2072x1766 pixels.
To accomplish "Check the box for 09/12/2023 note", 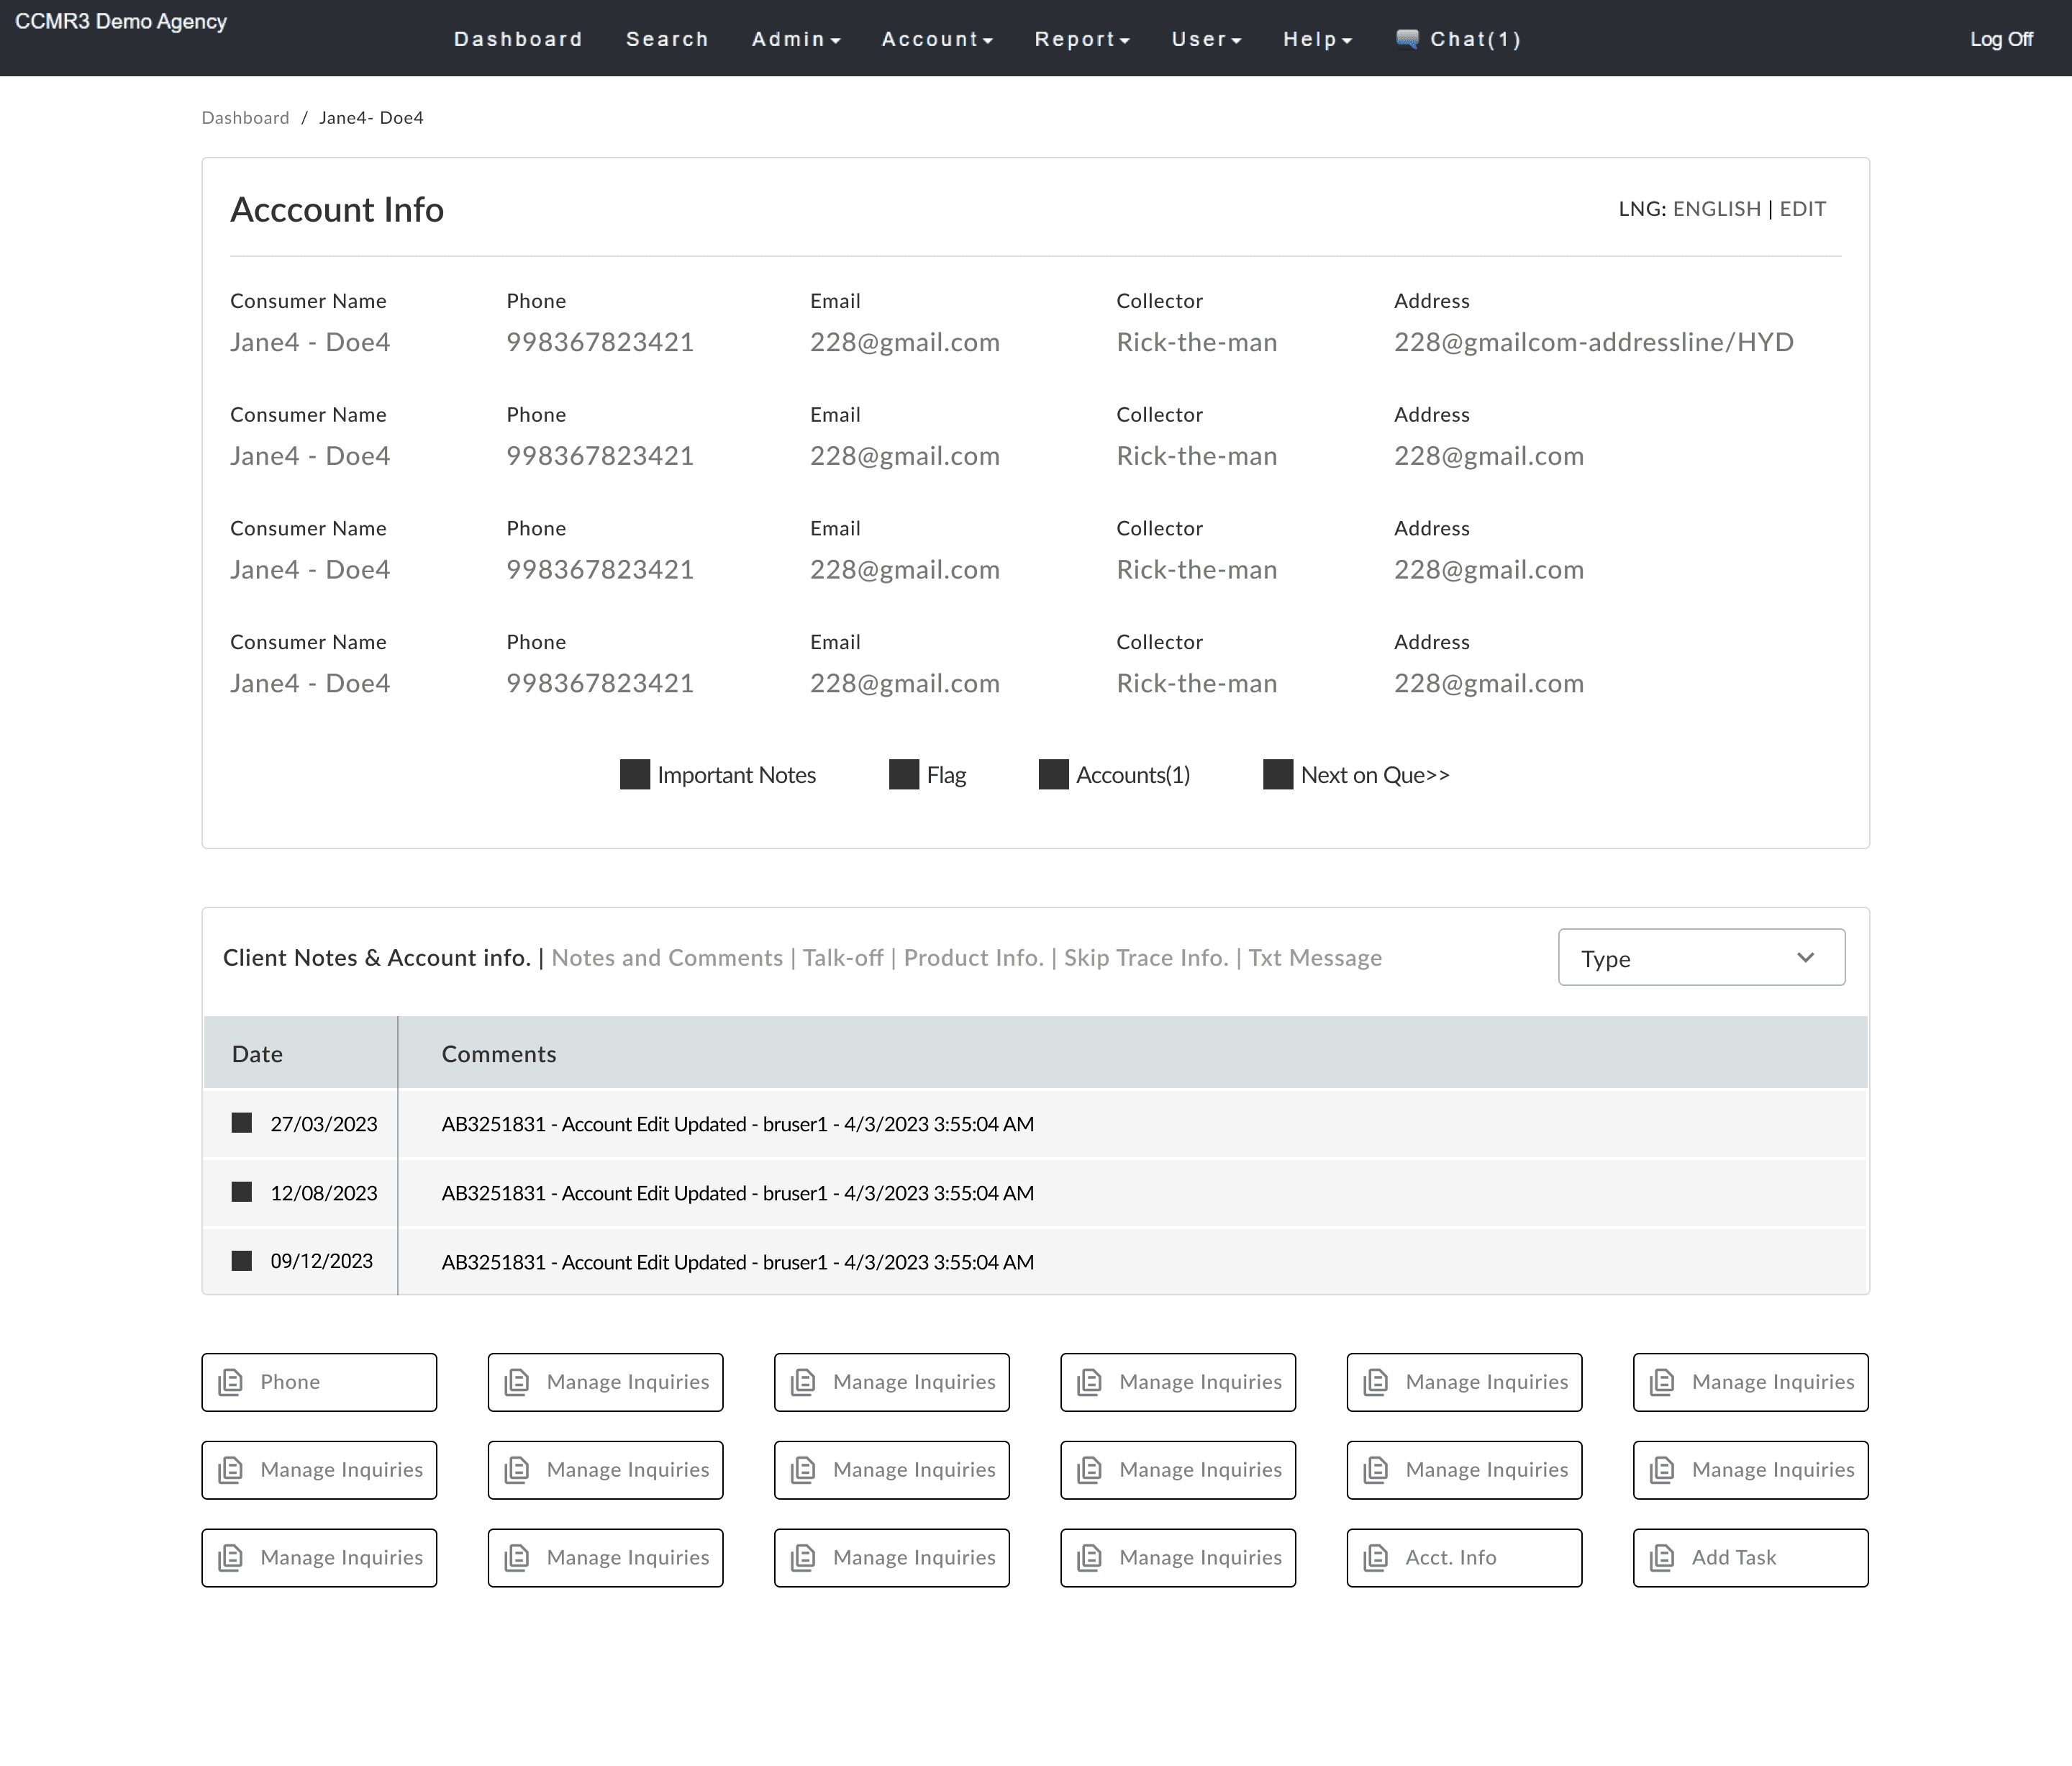I will [x=242, y=1261].
